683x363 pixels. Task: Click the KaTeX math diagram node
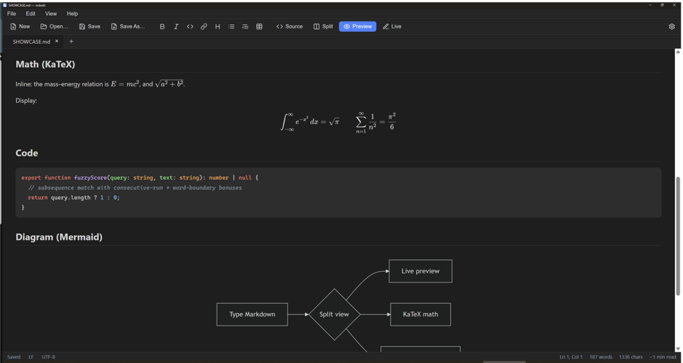click(421, 314)
